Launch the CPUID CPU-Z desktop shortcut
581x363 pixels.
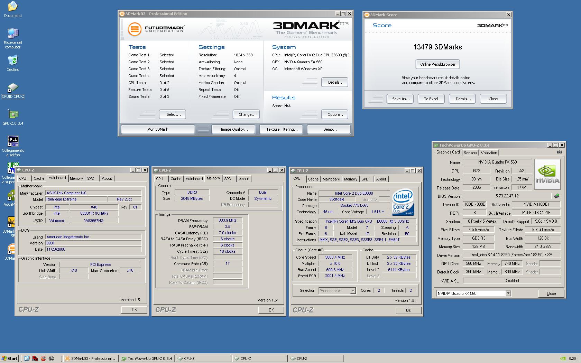click(x=13, y=87)
